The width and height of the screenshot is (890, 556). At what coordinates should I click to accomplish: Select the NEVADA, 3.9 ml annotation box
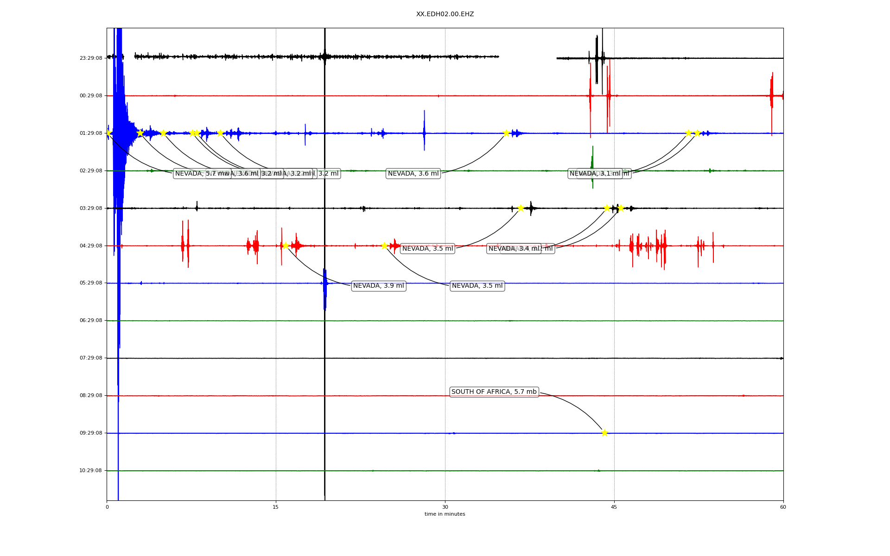pyautogui.click(x=378, y=286)
